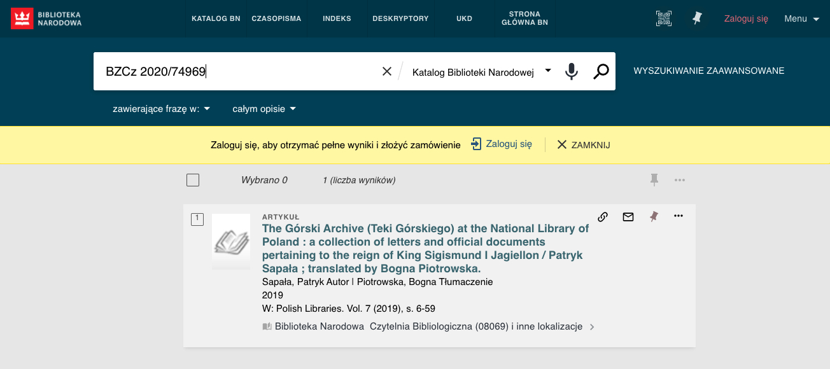Click the Biblioteka Narodowa logo
The image size is (830, 369).
click(46, 18)
